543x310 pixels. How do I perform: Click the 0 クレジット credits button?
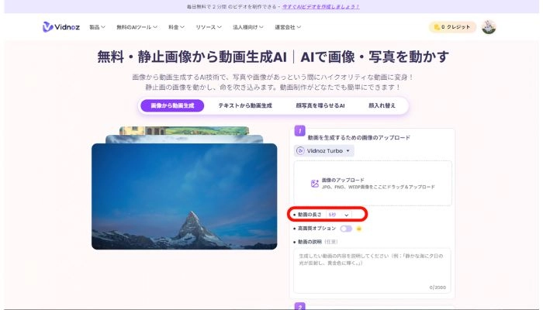451,27
